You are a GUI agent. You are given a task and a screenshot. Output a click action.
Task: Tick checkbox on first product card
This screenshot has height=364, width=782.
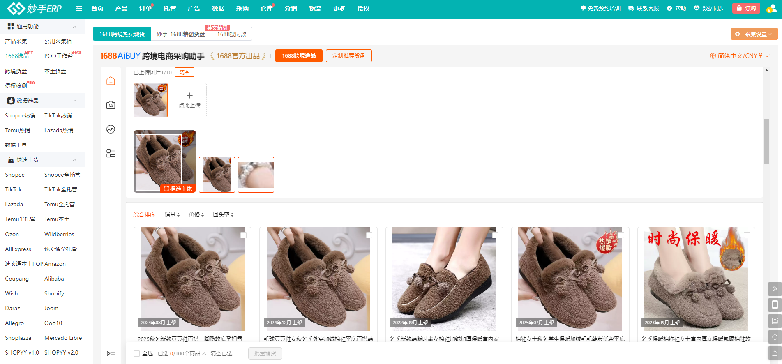coord(243,235)
